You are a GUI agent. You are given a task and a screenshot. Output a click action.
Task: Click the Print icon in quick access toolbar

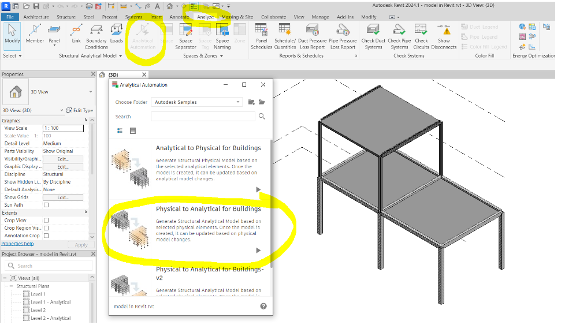[x=90, y=6]
